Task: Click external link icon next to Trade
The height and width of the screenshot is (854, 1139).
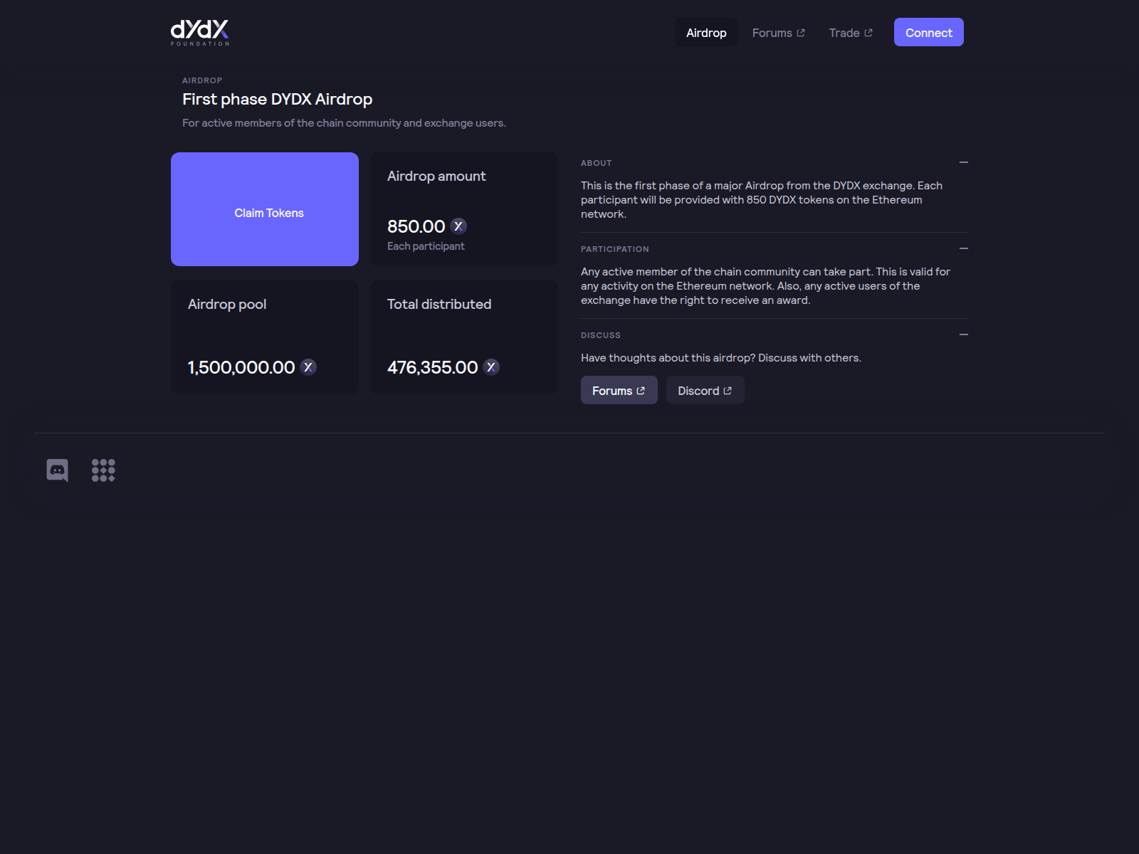Action: point(868,33)
